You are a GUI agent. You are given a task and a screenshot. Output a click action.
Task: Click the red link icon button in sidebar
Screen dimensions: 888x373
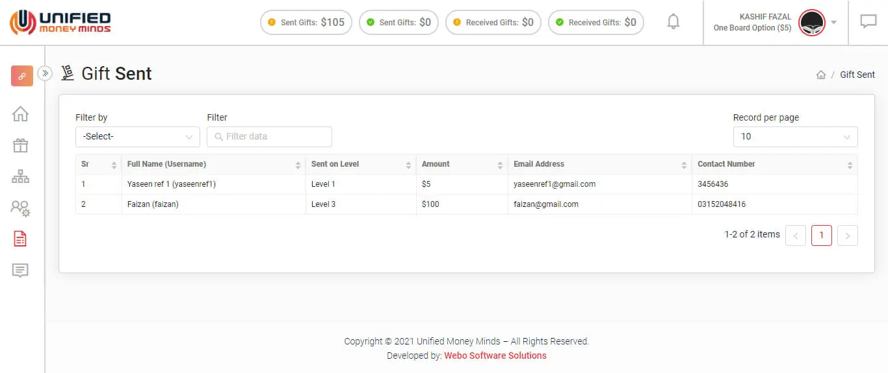click(x=22, y=76)
